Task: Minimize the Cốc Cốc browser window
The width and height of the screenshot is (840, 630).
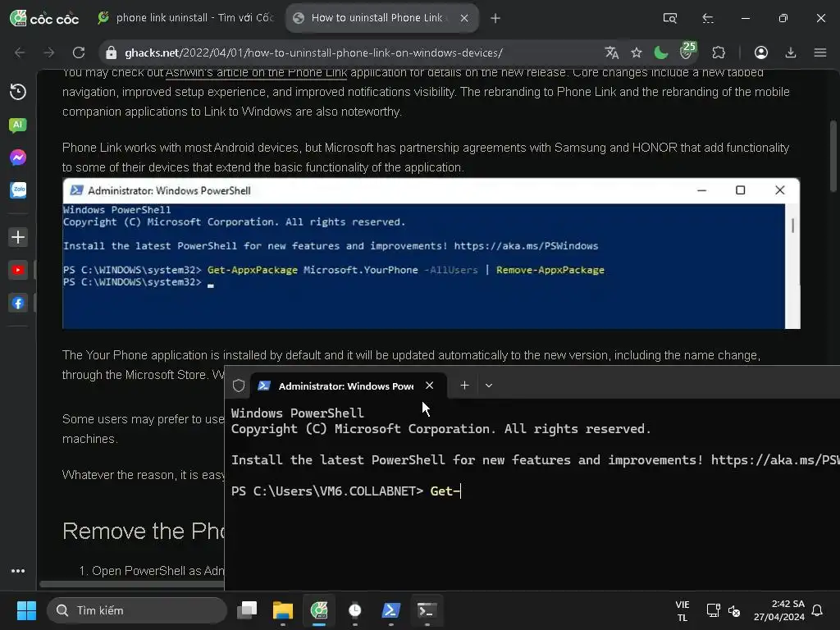Action: point(745,18)
